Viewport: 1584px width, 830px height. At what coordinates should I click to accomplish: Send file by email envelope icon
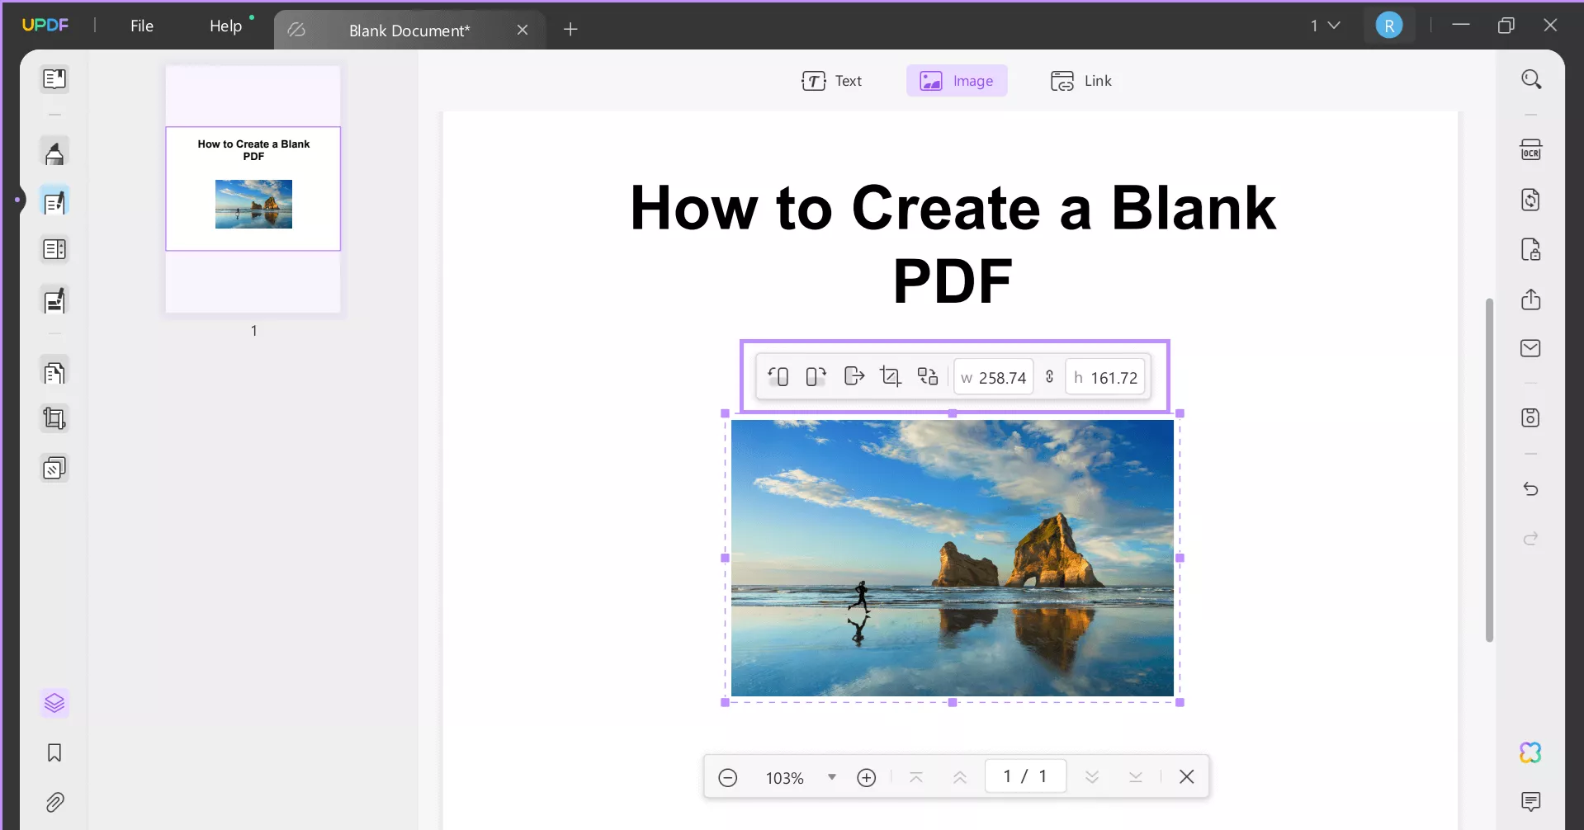click(x=1531, y=348)
